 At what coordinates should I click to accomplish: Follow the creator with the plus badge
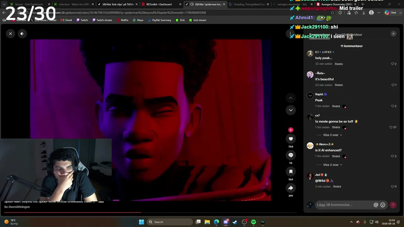291,130
